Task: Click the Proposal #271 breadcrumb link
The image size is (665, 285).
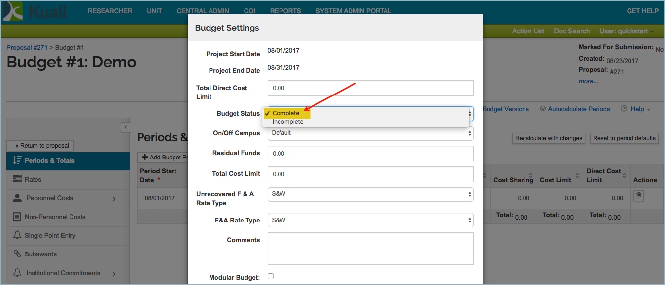Action: coord(27,47)
